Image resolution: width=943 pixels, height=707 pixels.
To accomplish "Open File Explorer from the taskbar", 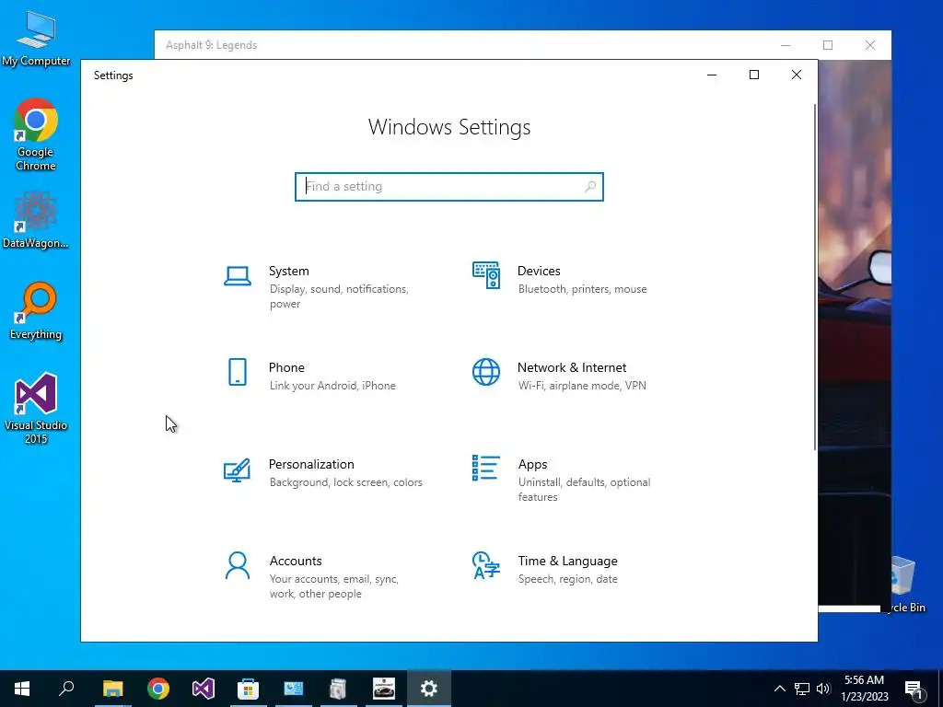I will [112, 689].
